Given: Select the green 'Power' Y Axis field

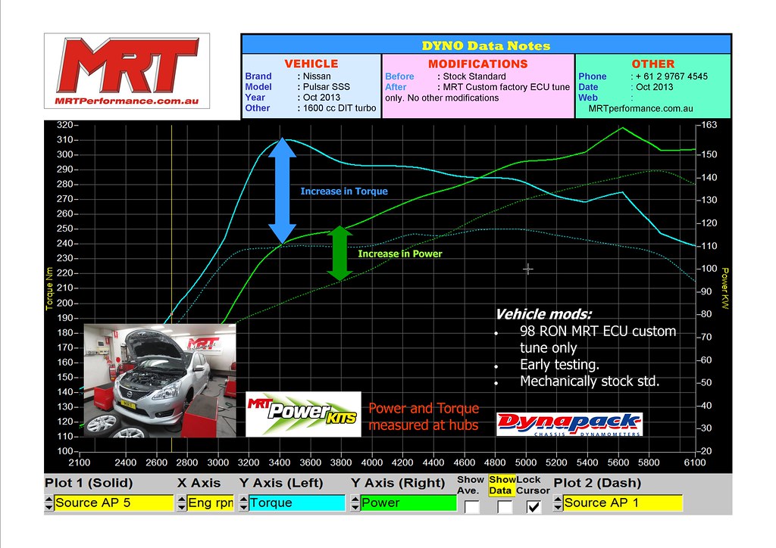Looking at the screenshot, I should coord(408,503).
